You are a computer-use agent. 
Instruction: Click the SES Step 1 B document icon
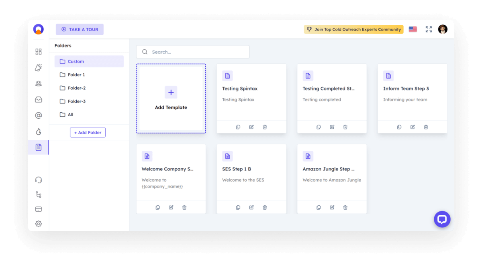(227, 156)
